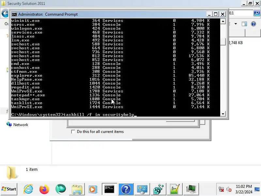
Task: Click the date 3/22/2024 in tray
Action: 244,192
